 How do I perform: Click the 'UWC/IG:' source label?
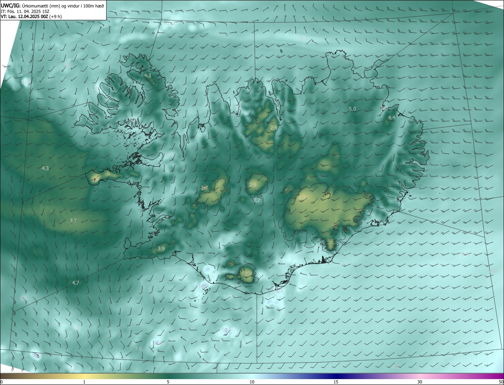tap(11, 6)
